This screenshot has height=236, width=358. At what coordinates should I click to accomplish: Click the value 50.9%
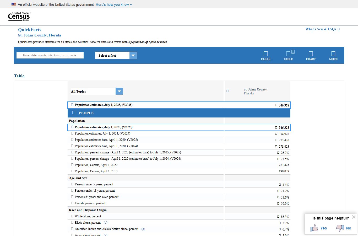[285, 204]
